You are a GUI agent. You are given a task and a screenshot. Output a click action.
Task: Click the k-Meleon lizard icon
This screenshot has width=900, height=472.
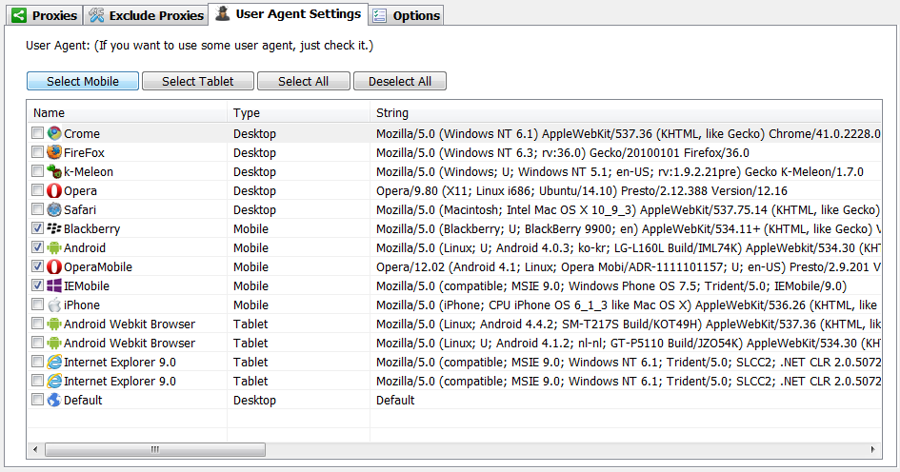[54, 171]
